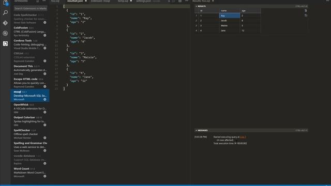
Task: Select the mssql extension entry
Action: tap(30, 96)
